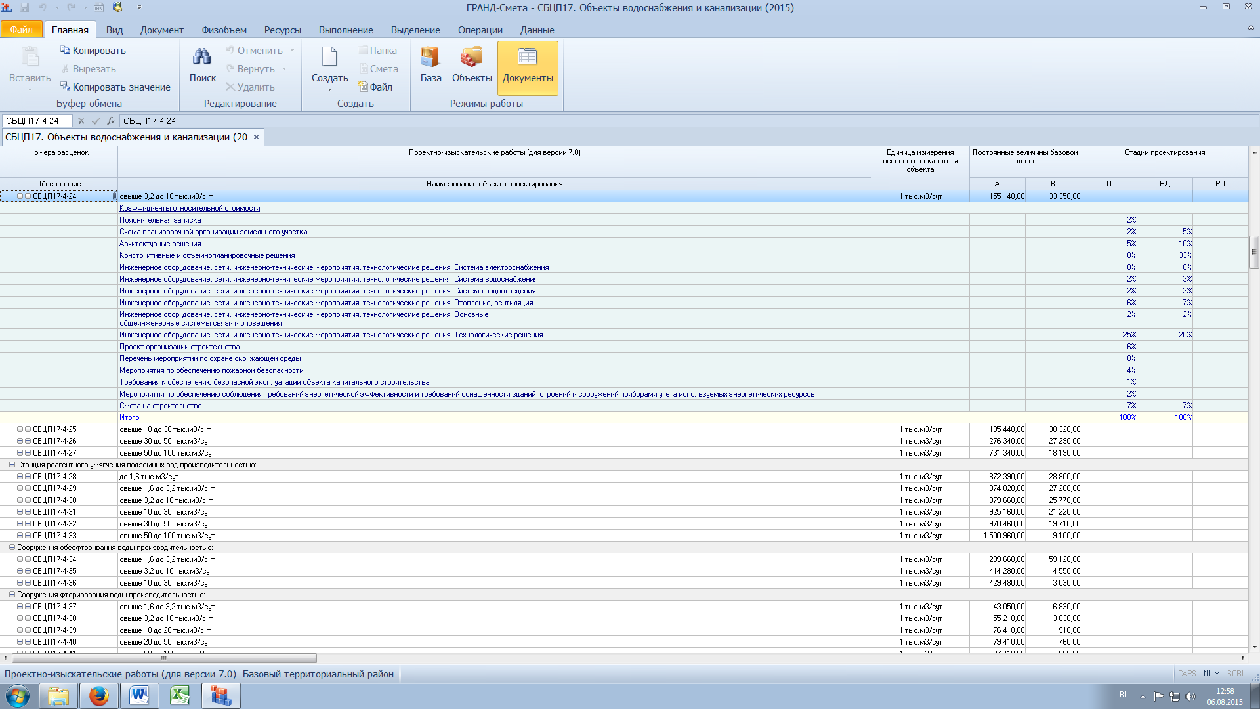
Task: Open link Коэффициенты относительной стоимости
Action: [x=190, y=208]
